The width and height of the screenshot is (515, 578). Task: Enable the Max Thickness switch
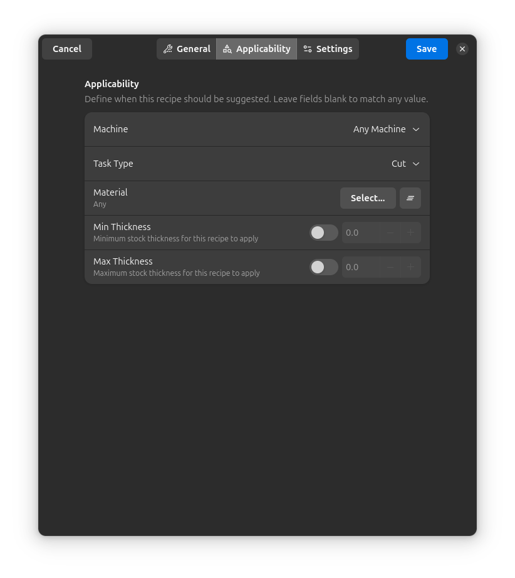click(323, 267)
